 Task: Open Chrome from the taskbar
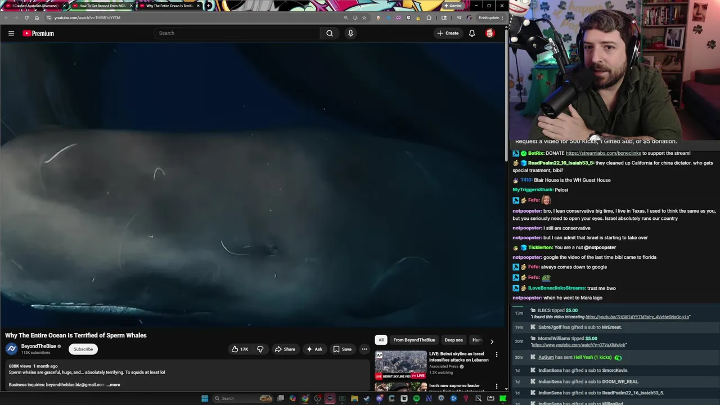[x=305, y=398]
